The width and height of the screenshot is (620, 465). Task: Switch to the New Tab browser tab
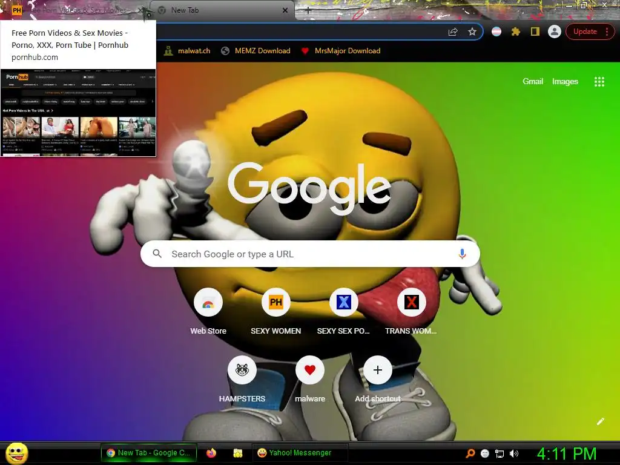tap(222, 10)
